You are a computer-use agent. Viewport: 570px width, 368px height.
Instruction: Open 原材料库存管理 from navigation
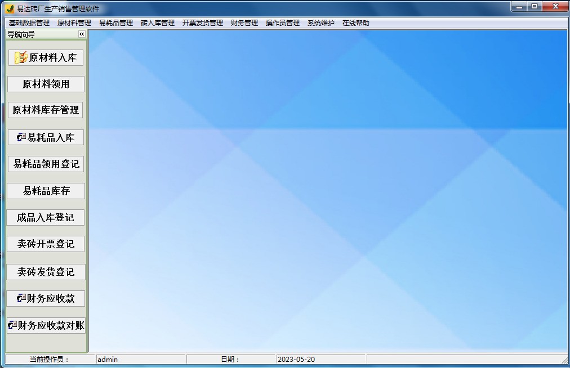pyautogui.click(x=46, y=110)
